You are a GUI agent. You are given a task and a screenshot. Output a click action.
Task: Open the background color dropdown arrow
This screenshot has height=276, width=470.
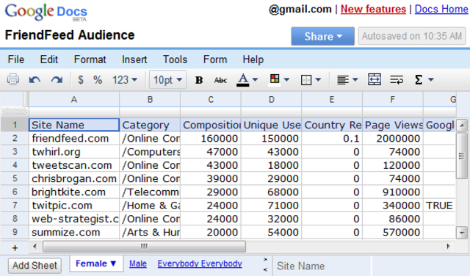(286, 80)
